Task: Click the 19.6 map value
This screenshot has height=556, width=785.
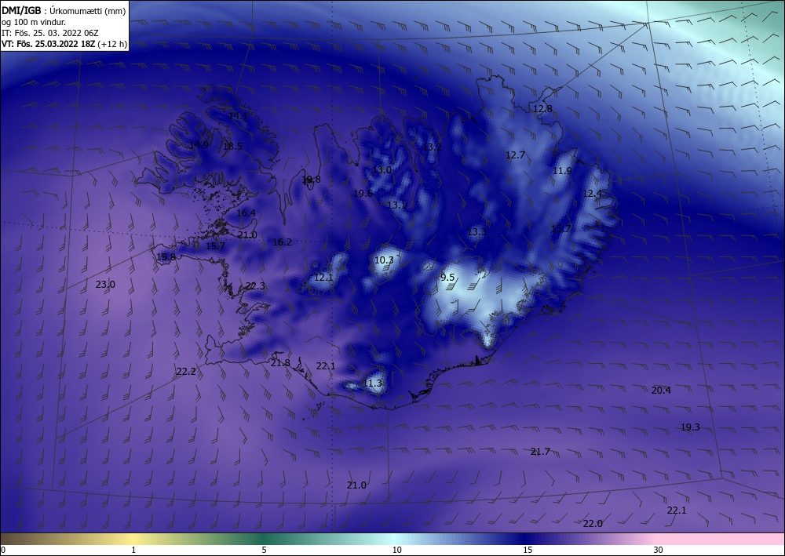Action: (363, 194)
